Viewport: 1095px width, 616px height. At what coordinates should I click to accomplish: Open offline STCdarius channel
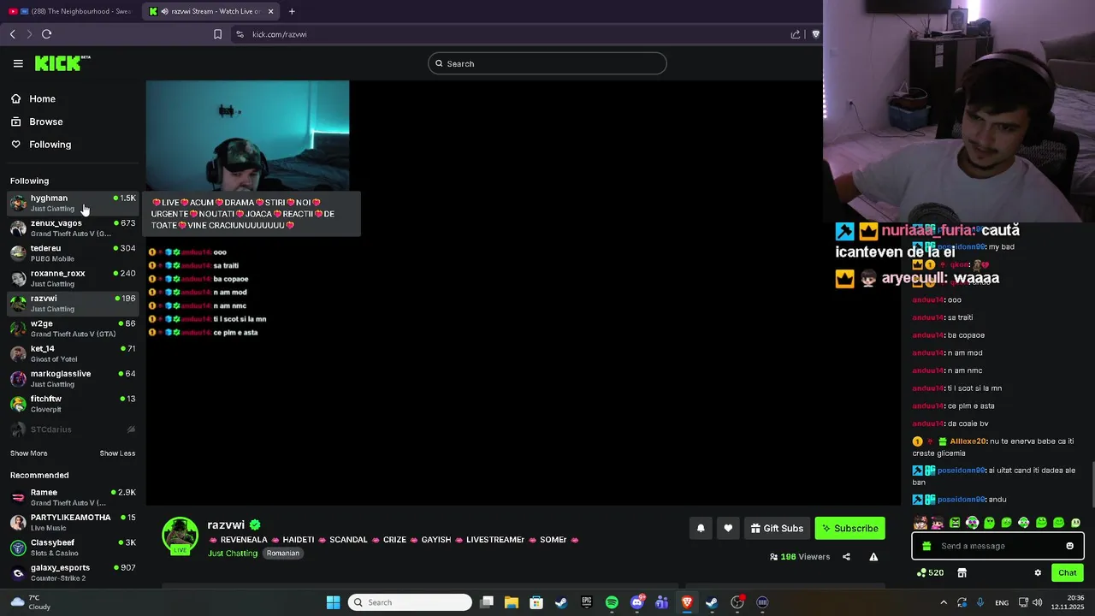(x=73, y=429)
